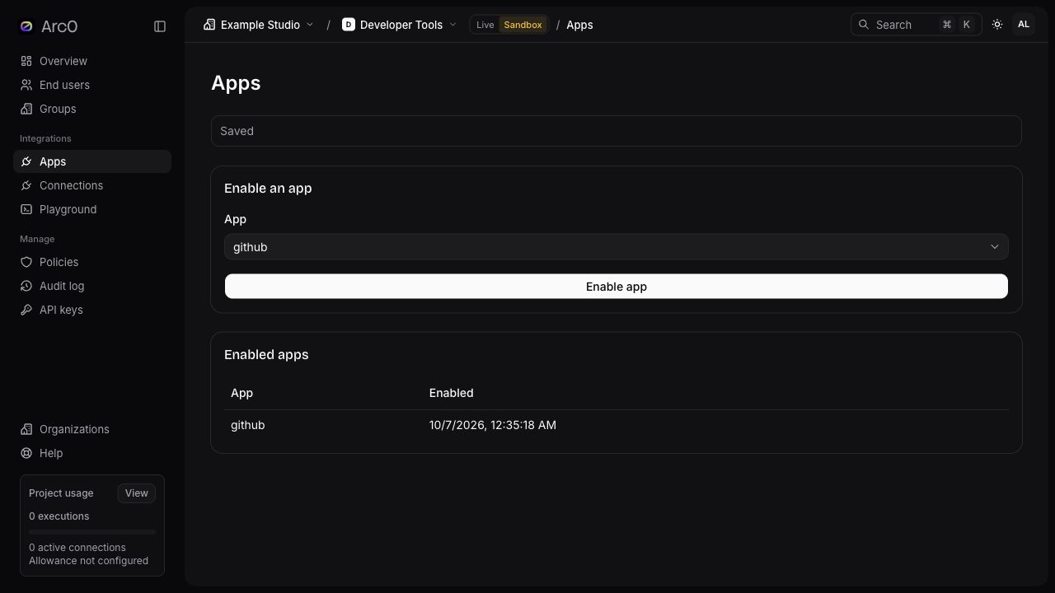Click the API keys key icon
This screenshot has width=1055, height=593.
[x=26, y=310]
